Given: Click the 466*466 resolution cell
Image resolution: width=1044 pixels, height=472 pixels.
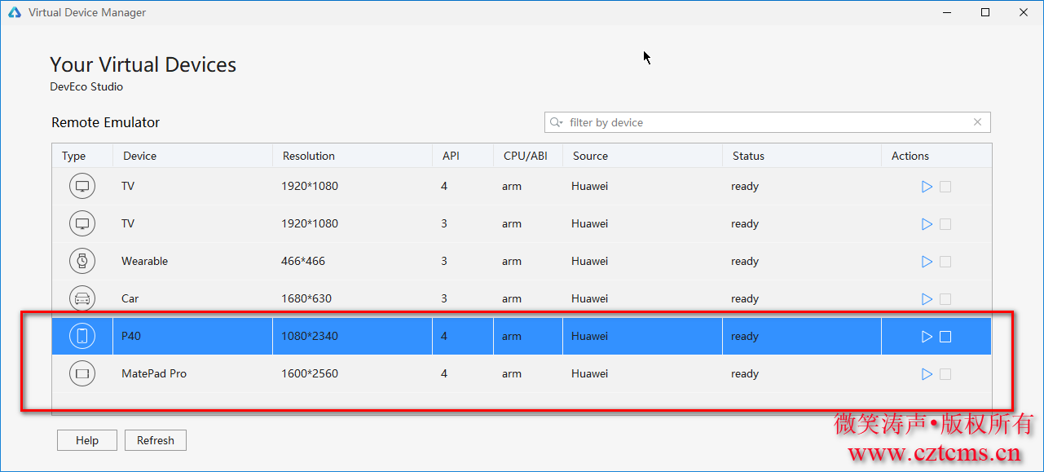Looking at the screenshot, I should click(303, 261).
